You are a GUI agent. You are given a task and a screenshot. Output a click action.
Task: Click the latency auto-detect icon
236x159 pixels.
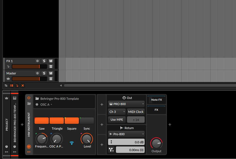(x=111, y=150)
